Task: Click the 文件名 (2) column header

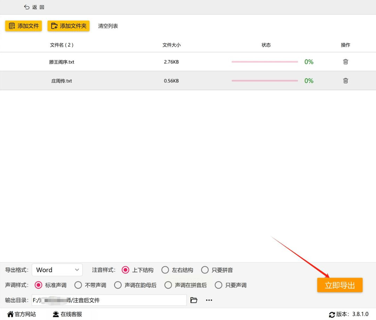Action: [62, 45]
